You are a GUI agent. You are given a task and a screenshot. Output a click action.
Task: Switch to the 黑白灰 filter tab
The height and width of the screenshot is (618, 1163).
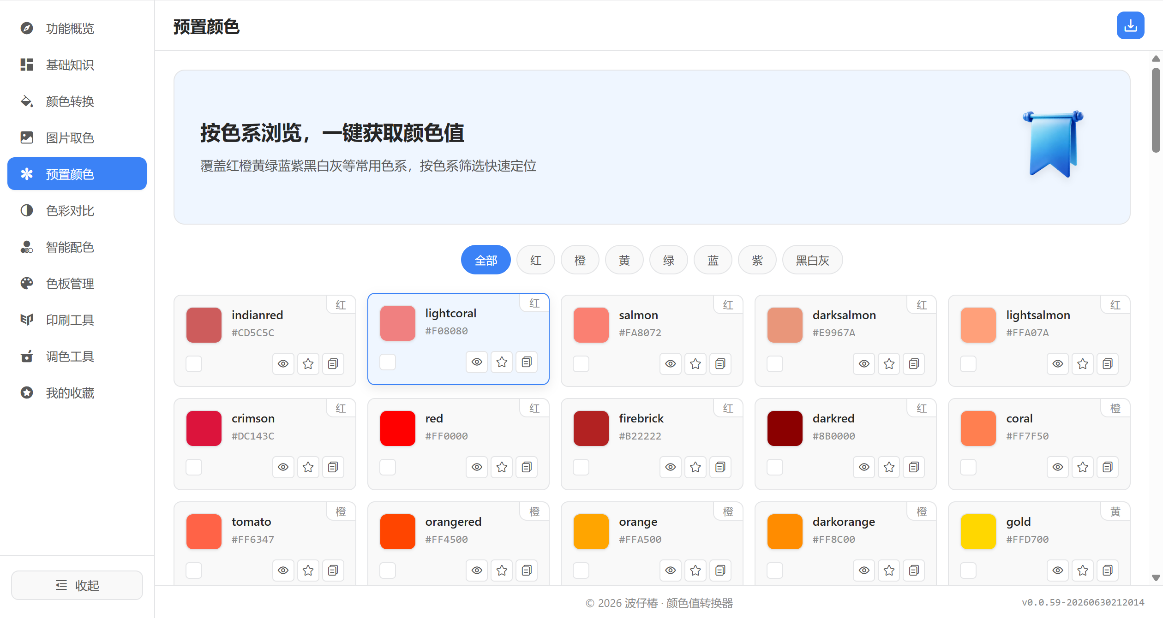pyautogui.click(x=812, y=260)
